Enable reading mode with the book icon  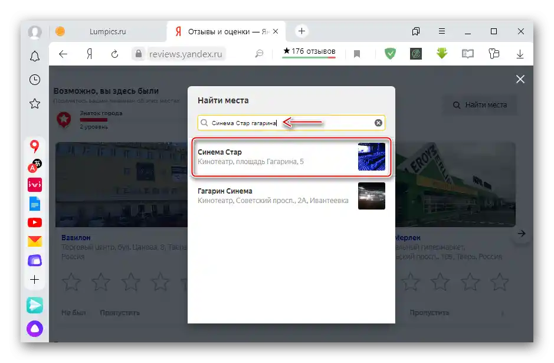467,54
